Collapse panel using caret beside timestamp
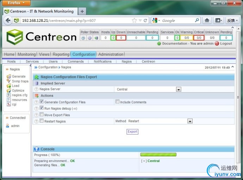 pos(233,67)
